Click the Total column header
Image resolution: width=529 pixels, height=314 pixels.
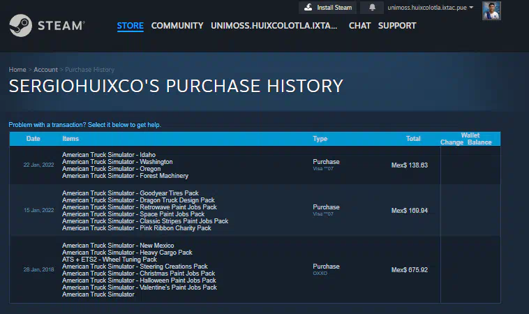tap(413, 139)
